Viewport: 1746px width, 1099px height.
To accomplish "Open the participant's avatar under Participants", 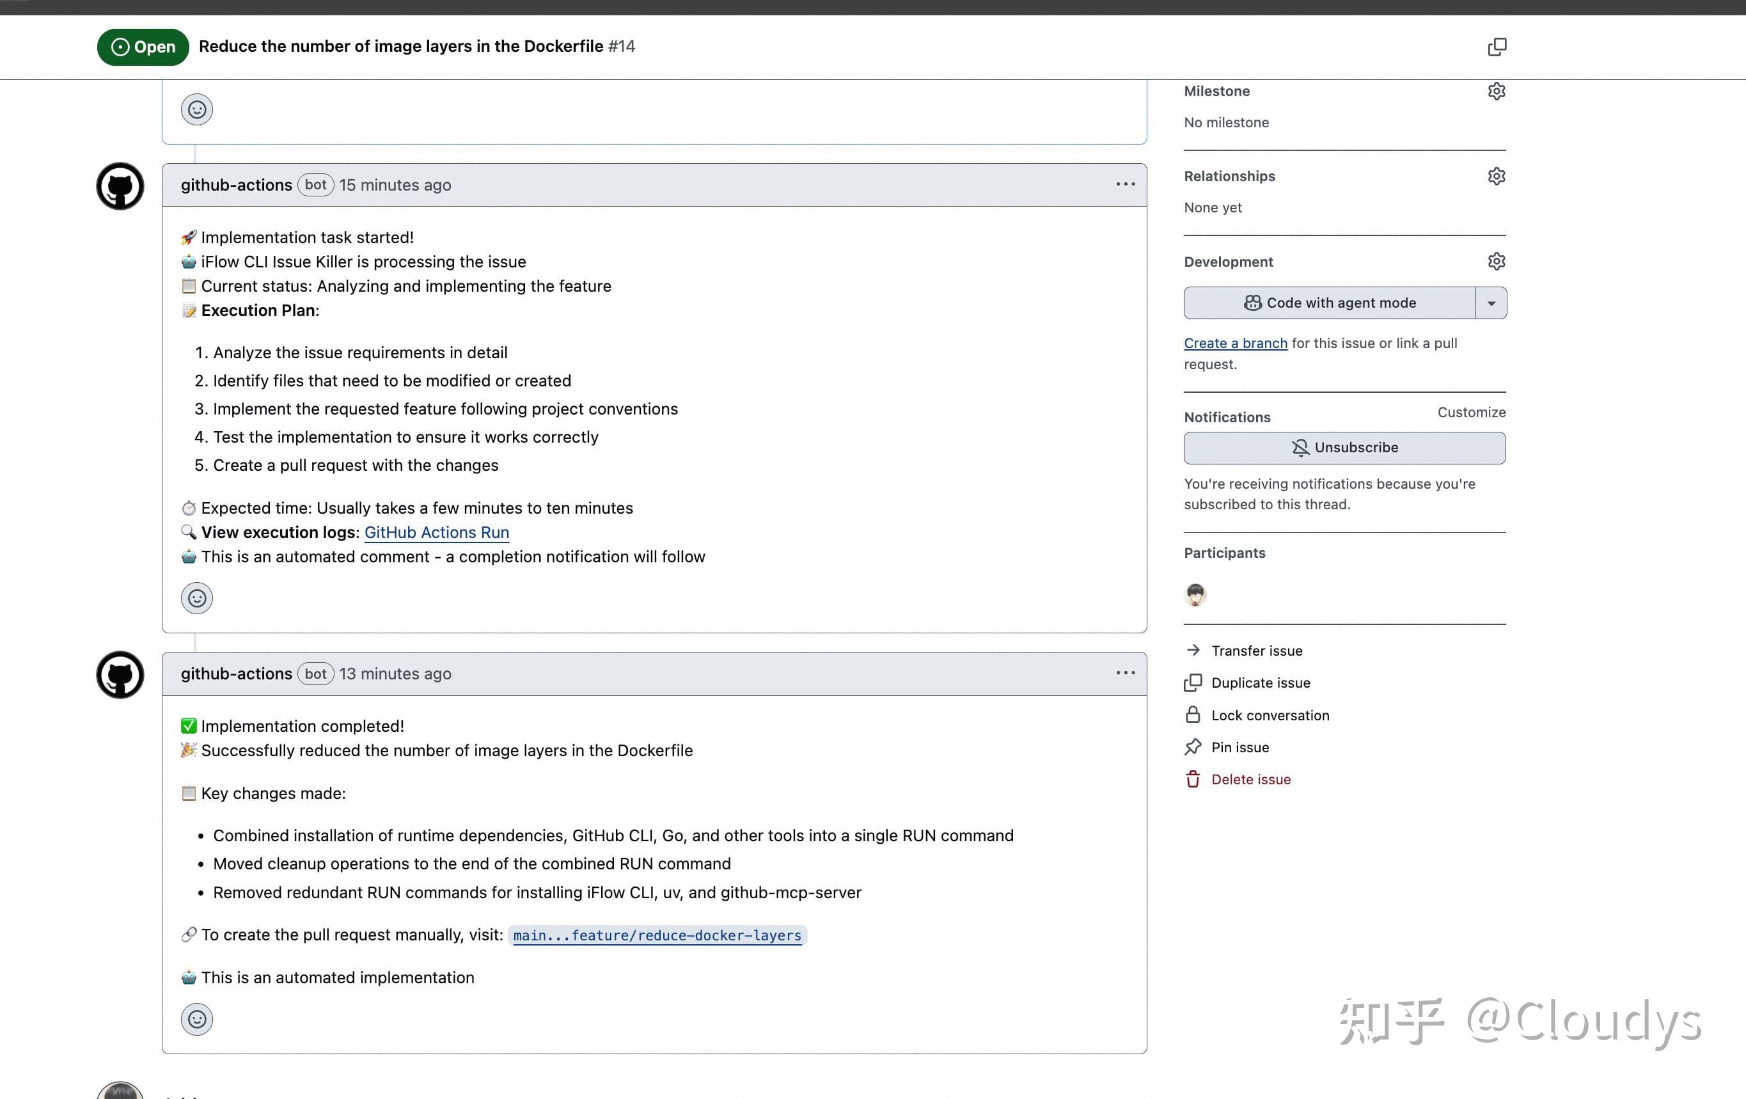I will click(x=1195, y=595).
